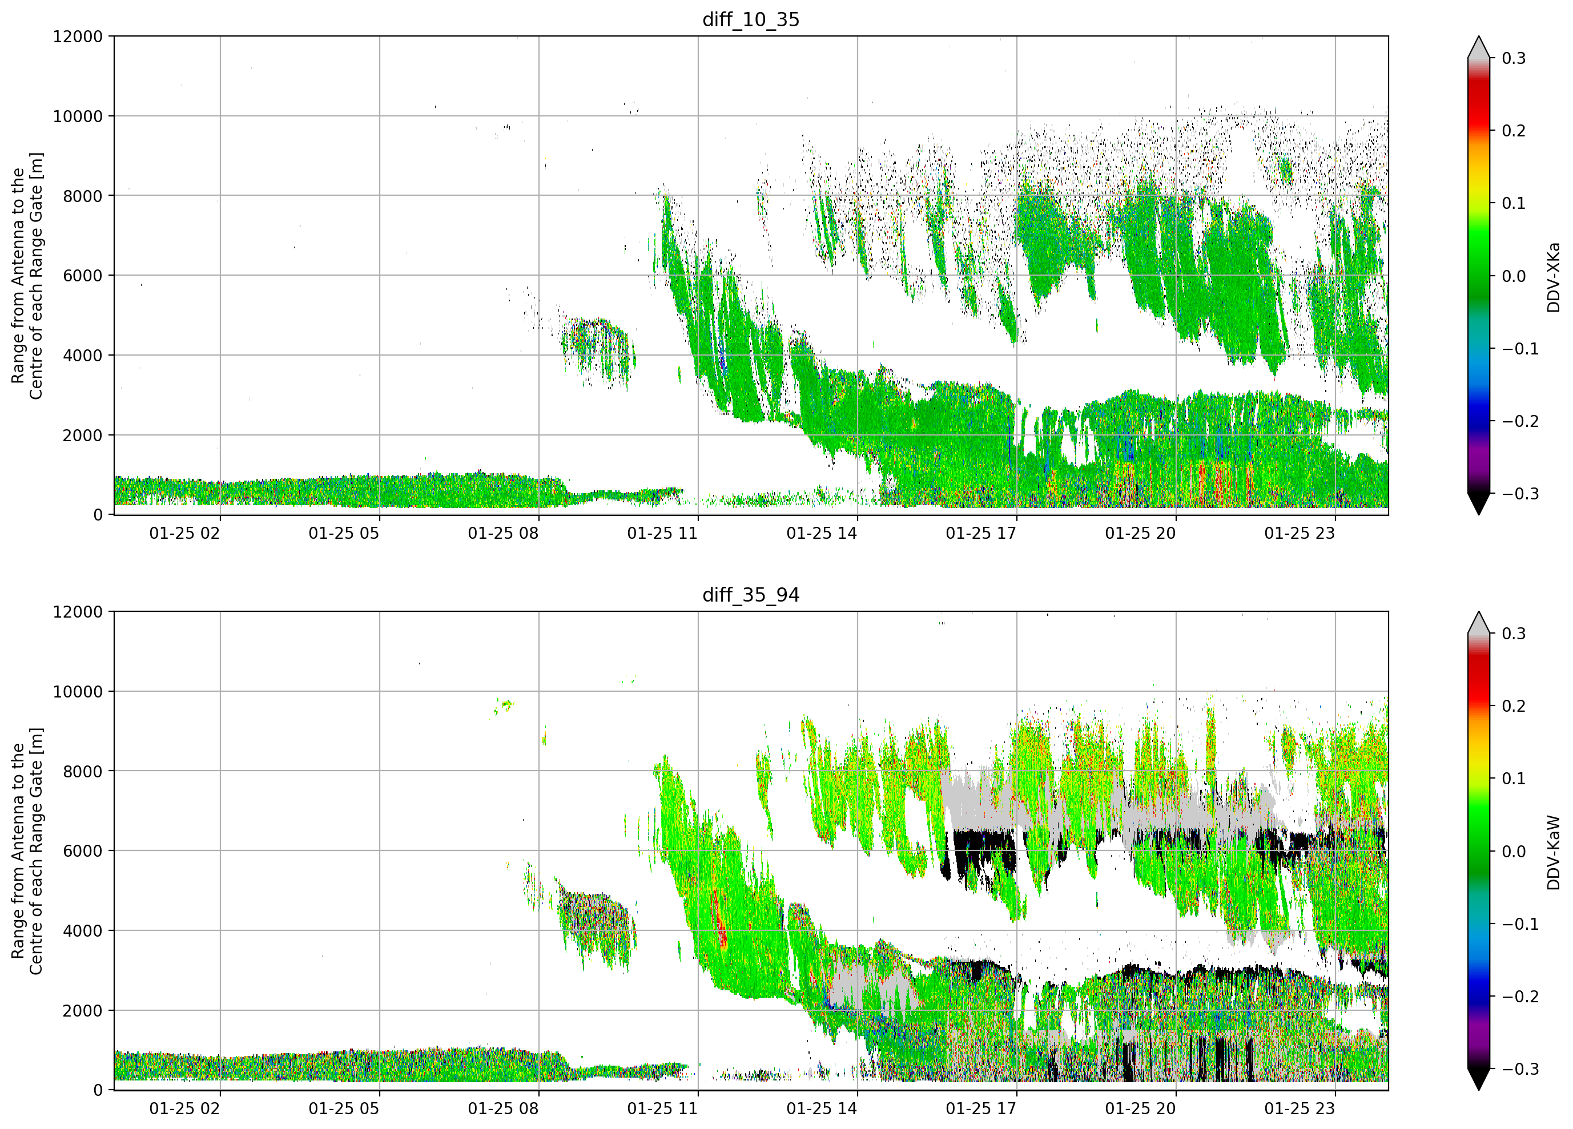
Task: Select the DDV-XKa colorbar label
Action: 1554,277
